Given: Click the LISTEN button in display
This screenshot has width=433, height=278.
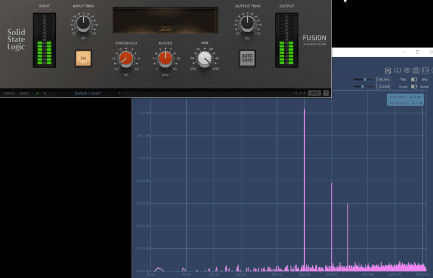Looking at the screenshot, I should pos(166,29).
